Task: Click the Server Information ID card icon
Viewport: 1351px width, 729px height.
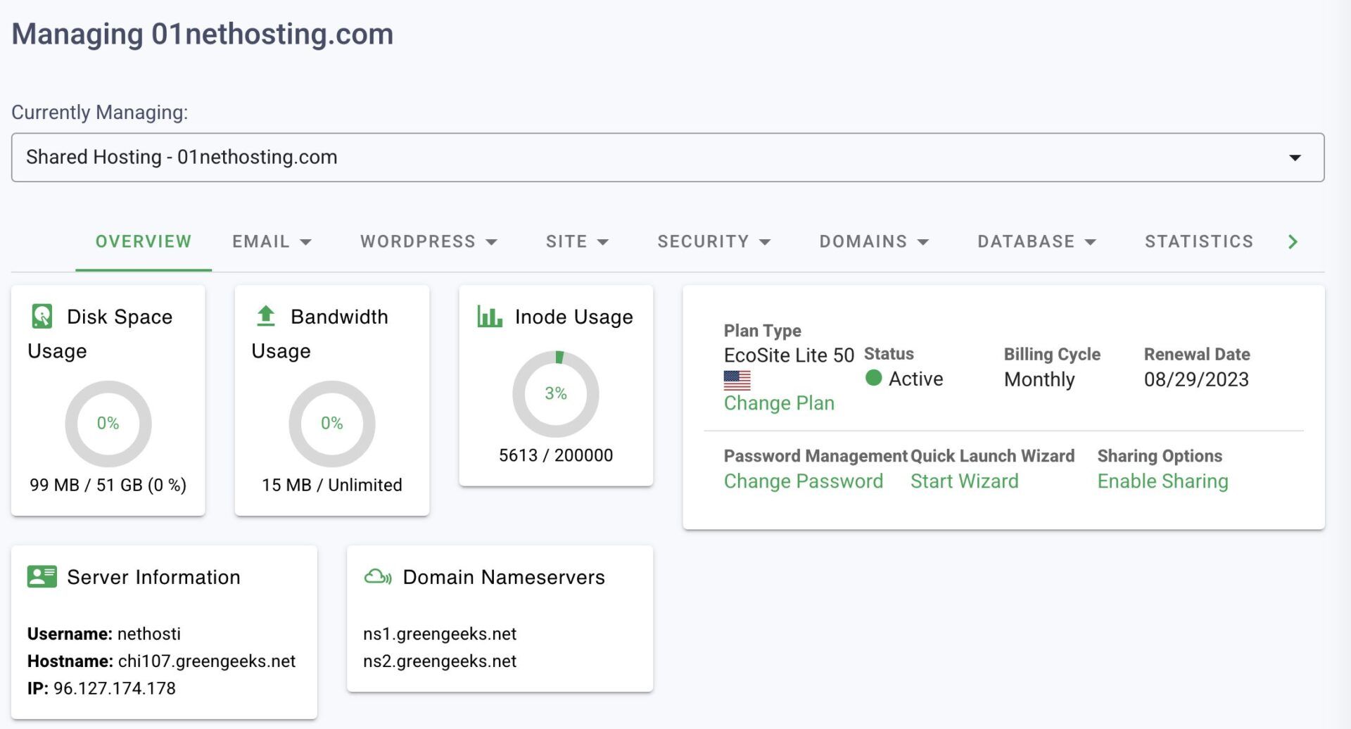Action: [42, 576]
